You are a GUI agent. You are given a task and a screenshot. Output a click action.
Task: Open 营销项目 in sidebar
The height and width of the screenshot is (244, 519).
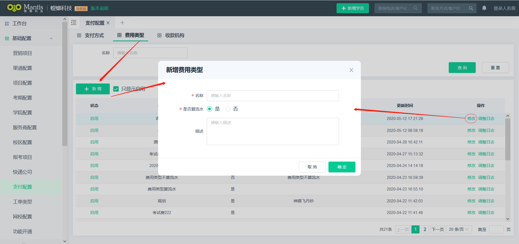point(22,53)
